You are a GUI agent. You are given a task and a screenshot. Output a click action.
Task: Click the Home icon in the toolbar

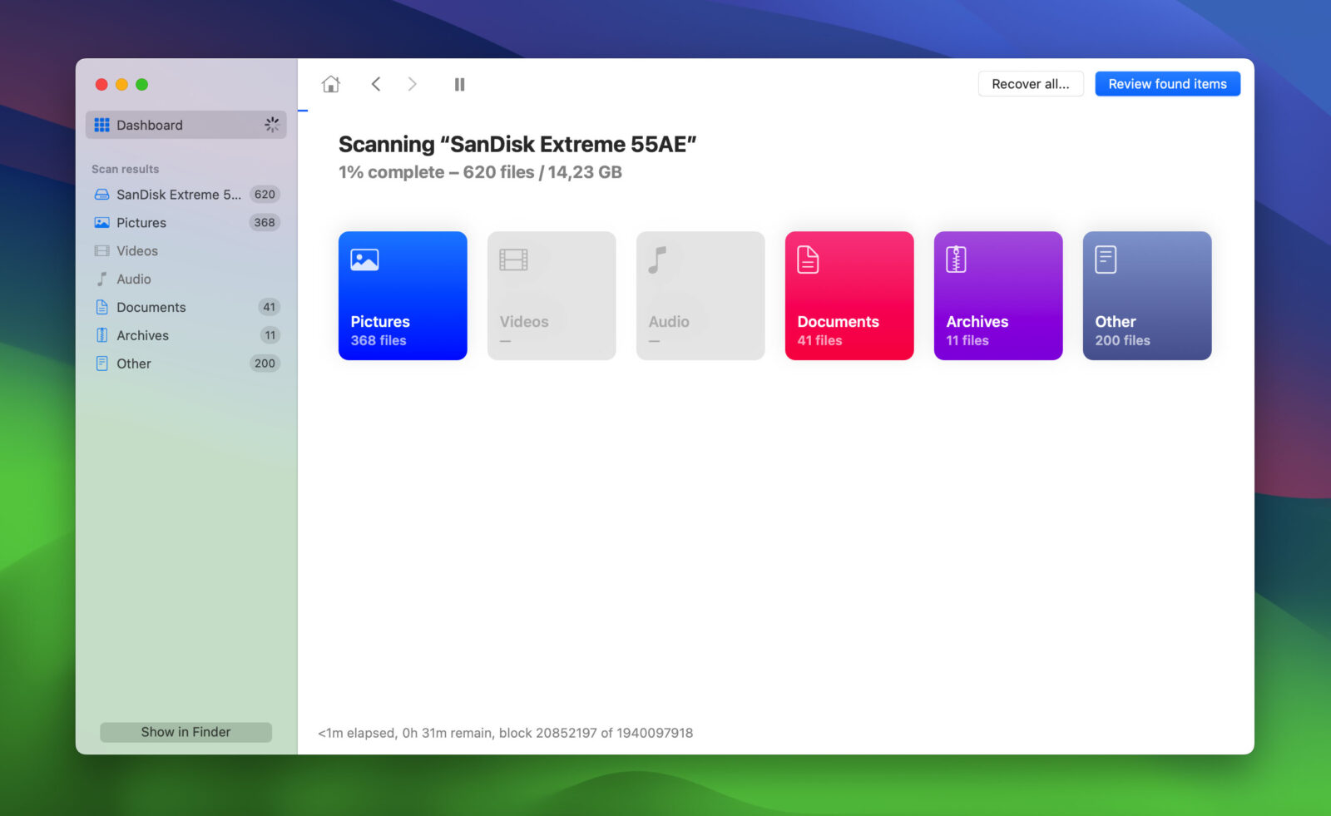331,84
